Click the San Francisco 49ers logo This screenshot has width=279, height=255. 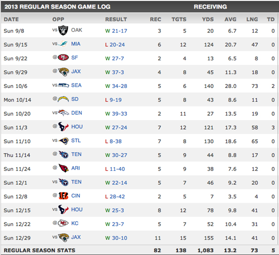pyautogui.click(x=63, y=58)
